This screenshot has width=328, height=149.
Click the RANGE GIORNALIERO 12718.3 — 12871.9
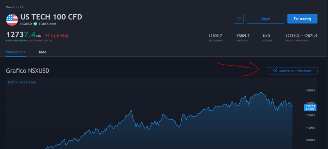pyautogui.click(x=301, y=36)
